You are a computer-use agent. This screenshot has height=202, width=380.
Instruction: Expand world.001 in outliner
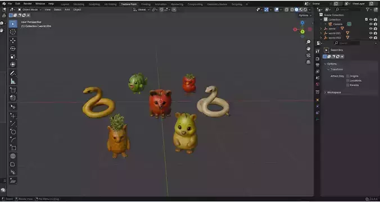click(x=321, y=33)
